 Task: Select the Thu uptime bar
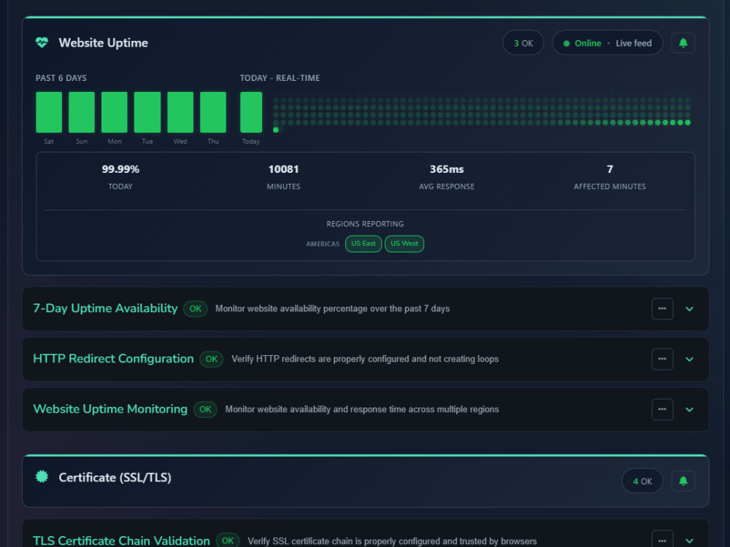pos(213,112)
